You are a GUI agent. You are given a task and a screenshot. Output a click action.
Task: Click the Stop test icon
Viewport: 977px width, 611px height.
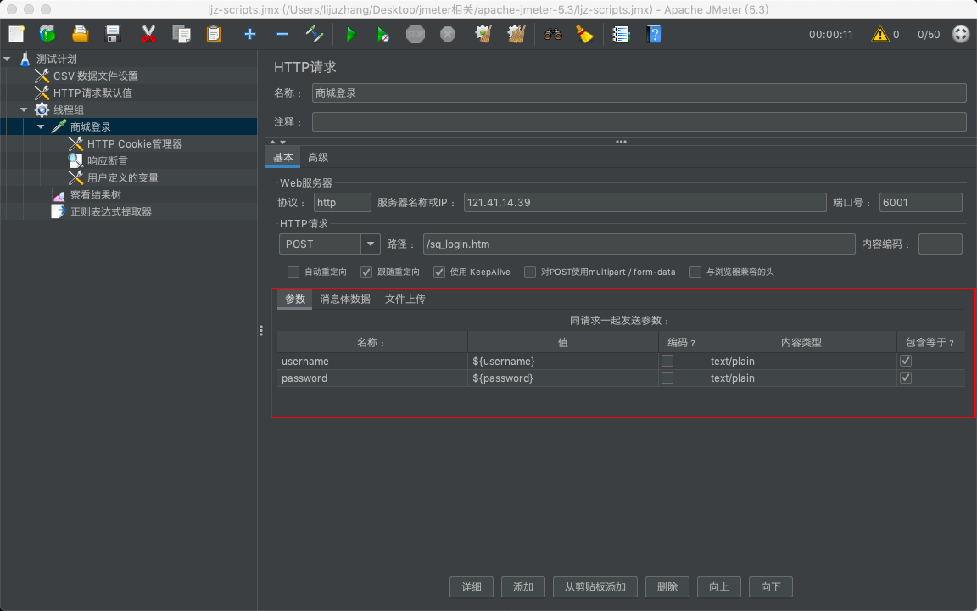coord(416,34)
